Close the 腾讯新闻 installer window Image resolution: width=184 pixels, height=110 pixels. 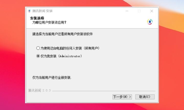[x=152, y=11]
